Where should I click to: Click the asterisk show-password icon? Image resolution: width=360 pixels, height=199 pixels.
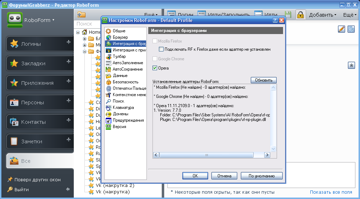[351, 65]
